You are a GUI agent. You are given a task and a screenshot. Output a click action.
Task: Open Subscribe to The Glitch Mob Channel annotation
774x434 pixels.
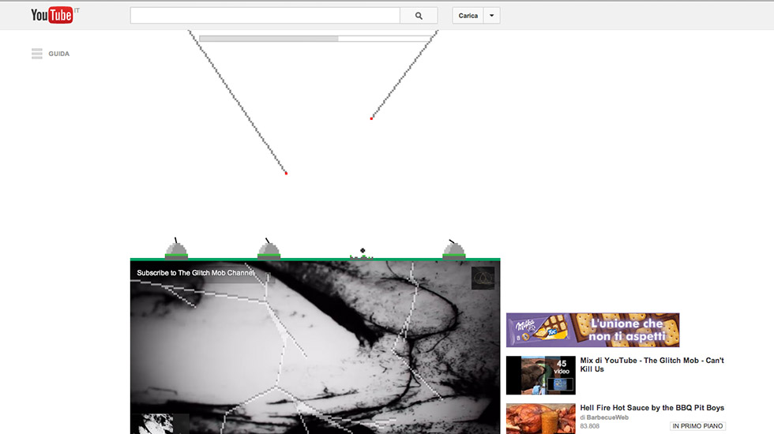(196, 273)
